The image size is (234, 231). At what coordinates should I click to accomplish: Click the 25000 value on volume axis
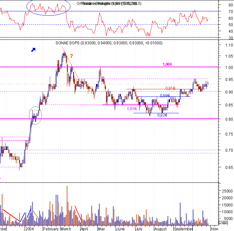tap(227, 191)
